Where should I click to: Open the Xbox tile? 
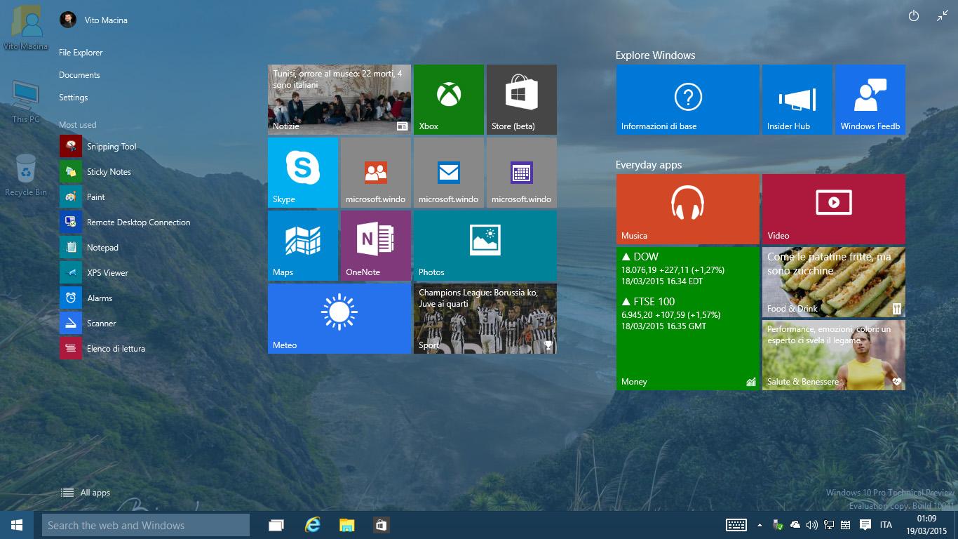(x=449, y=100)
